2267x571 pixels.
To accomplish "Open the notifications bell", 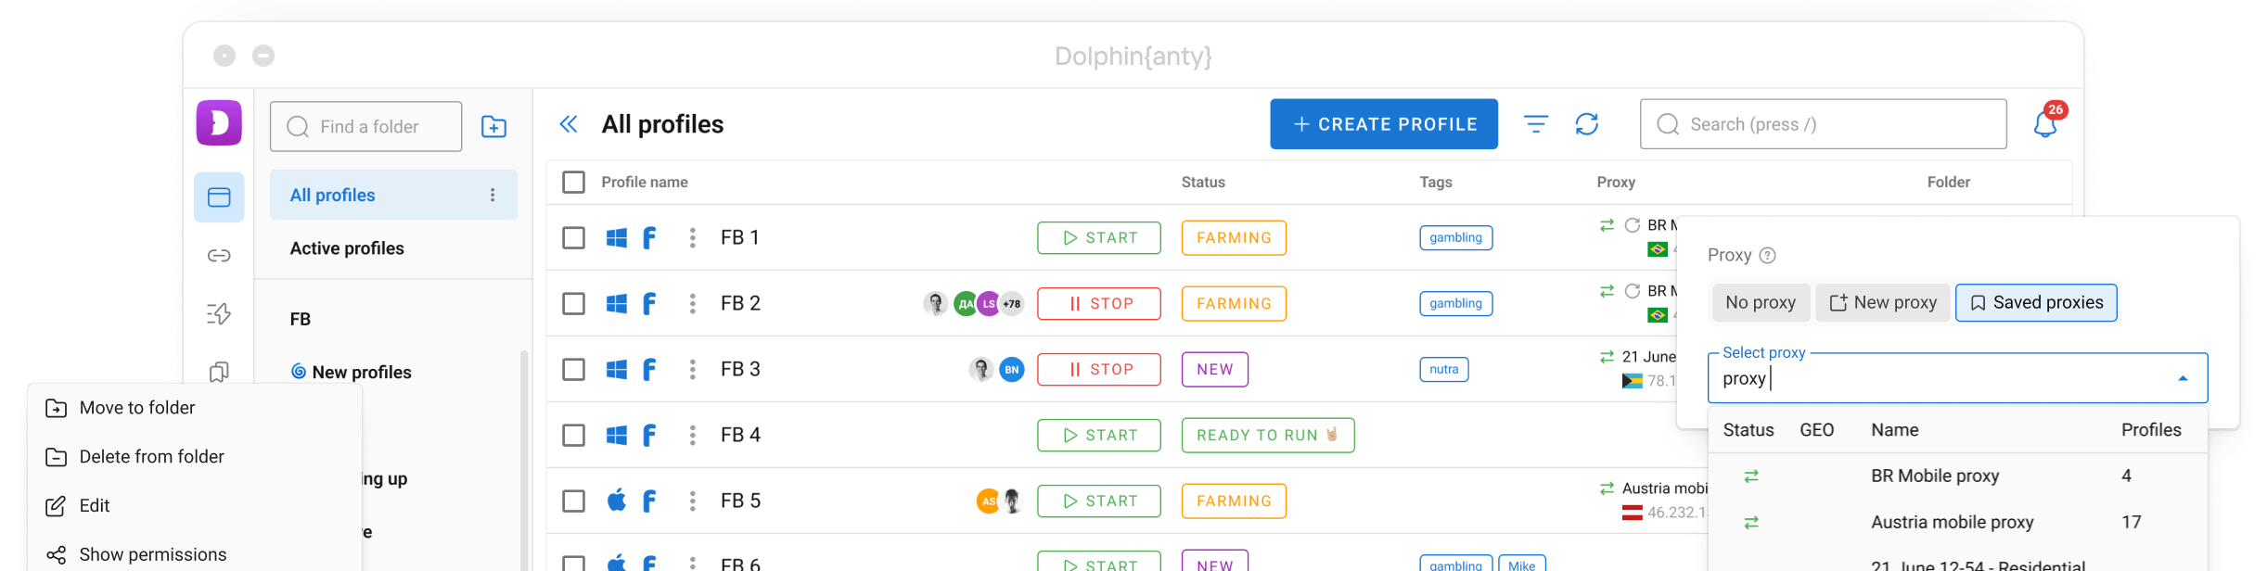I will tap(2045, 124).
